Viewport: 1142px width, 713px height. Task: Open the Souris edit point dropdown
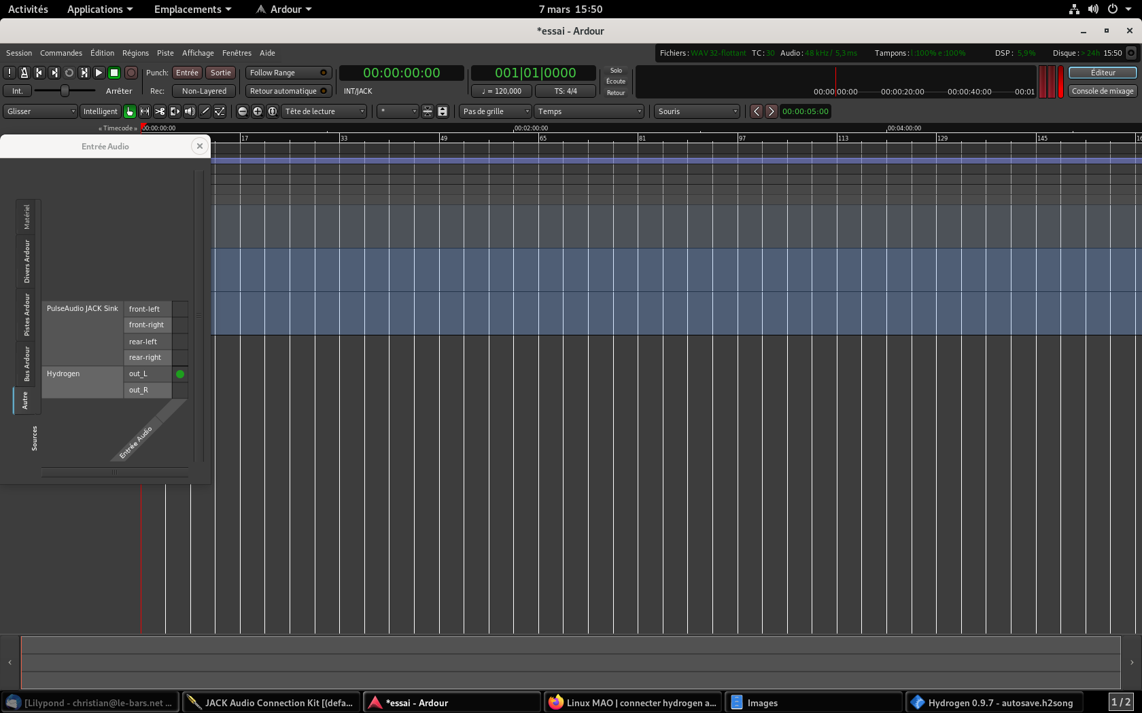pos(697,111)
